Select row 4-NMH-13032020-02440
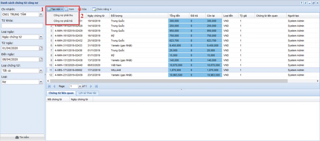The height and width of the screenshot is (141, 320). pyautogui.click(x=183, y=65)
